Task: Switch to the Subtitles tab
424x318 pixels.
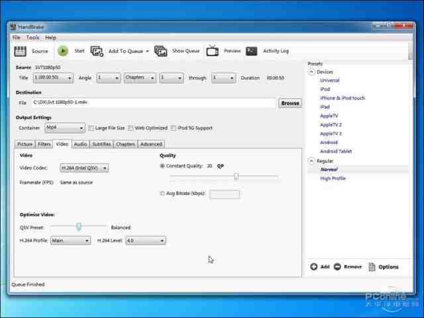Action: pyautogui.click(x=101, y=144)
